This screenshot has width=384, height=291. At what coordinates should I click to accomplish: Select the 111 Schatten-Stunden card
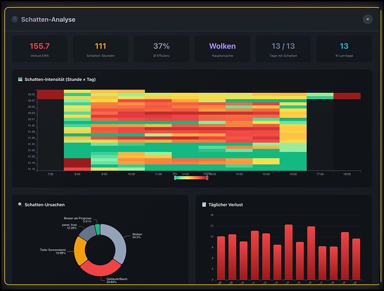(x=101, y=49)
